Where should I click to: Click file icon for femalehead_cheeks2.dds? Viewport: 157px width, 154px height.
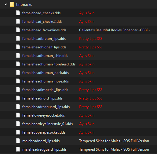18,22
